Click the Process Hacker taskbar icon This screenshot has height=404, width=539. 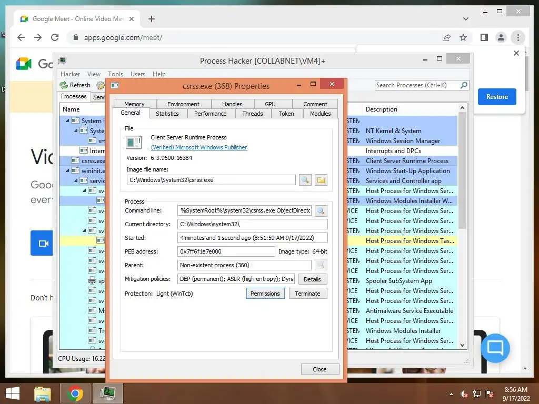[x=108, y=393]
